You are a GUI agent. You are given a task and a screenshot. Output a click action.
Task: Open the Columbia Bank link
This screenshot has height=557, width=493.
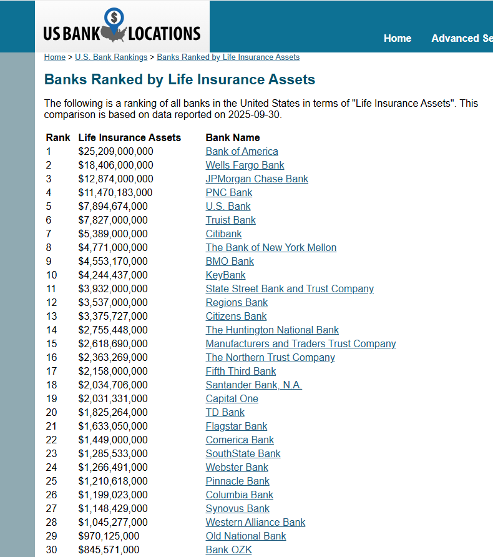(x=240, y=495)
